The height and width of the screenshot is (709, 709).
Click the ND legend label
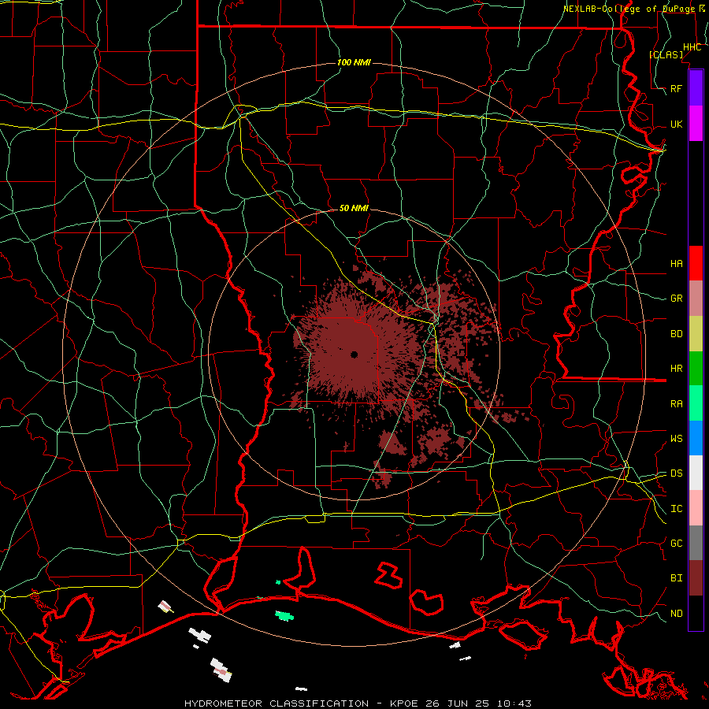point(677,614)
